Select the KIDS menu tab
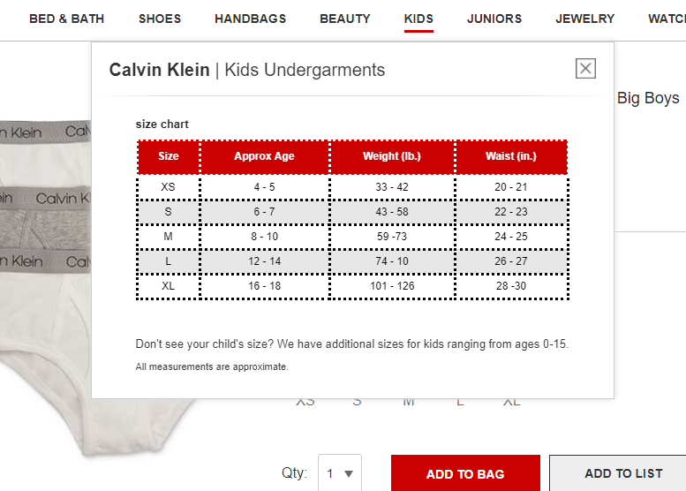This screenshot has width=686, height=491. click(418, 19)
